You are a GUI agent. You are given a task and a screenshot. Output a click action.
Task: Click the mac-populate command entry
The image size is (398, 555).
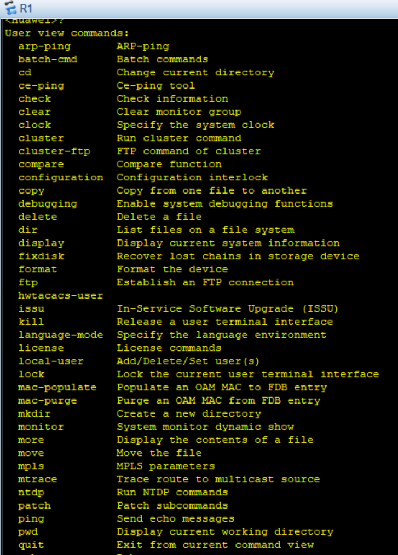[x=57, y=388]
